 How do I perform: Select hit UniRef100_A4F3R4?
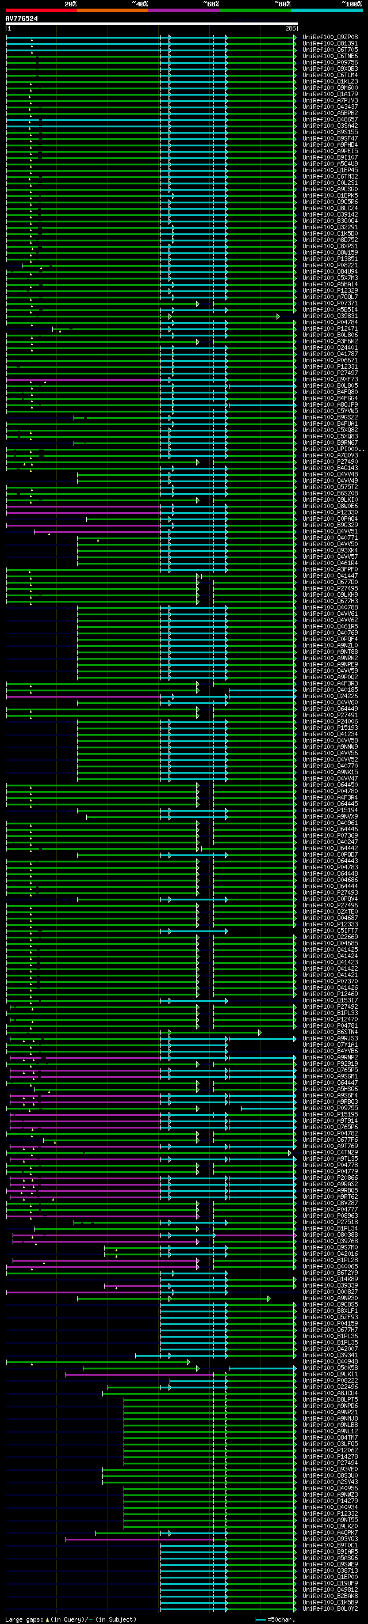[329, 797]
